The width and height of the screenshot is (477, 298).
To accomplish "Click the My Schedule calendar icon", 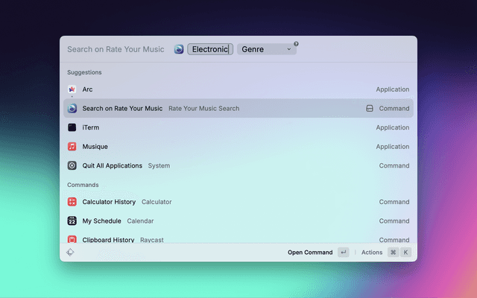I will pyautogui.click(x=72, y=221).
